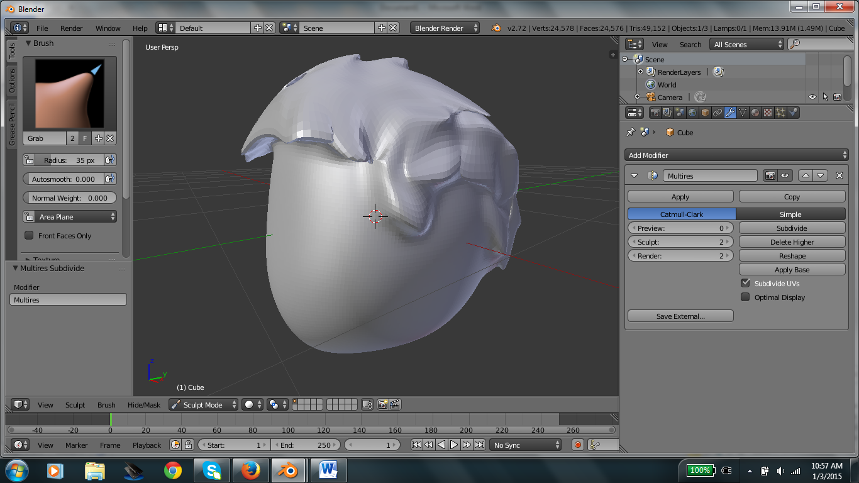Toggle Camera visibility eye in outliner
This screenshot has height=483, width=859.
(812, 97)
